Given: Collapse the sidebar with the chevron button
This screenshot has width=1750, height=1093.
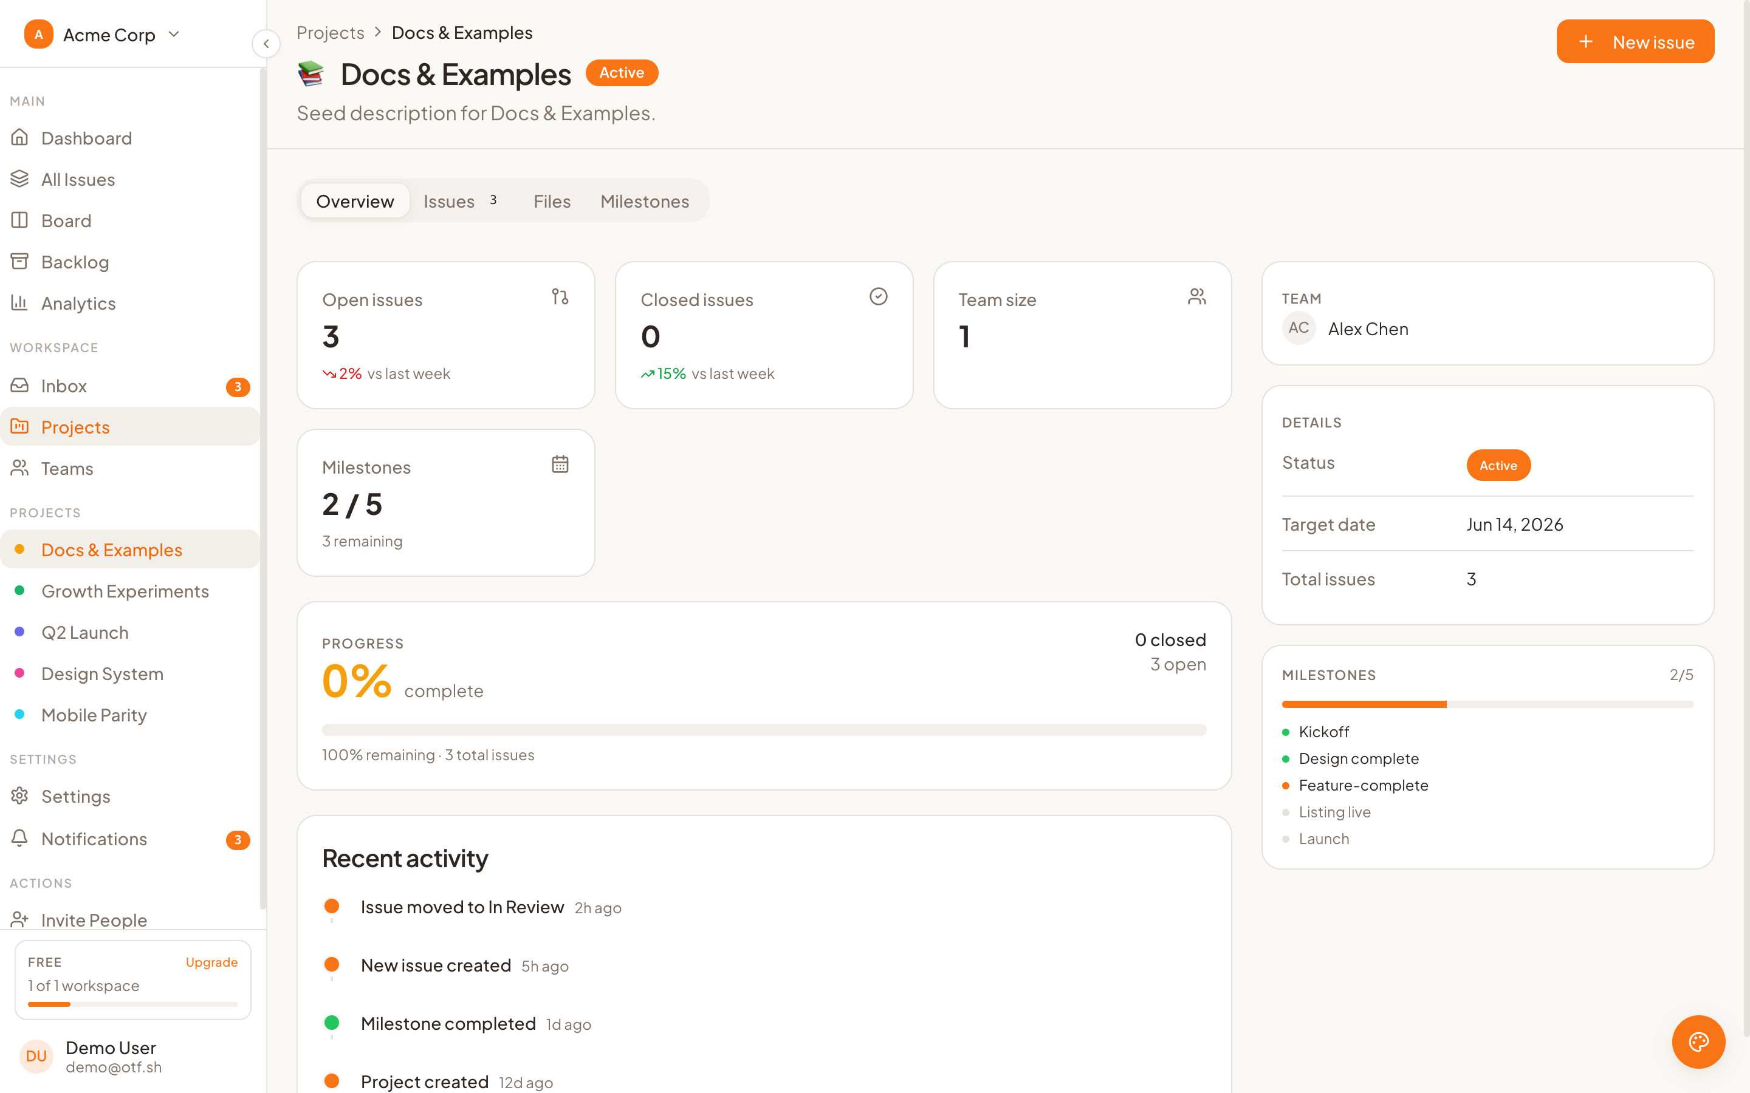Looking at the screenshot, I should point(266,43).
